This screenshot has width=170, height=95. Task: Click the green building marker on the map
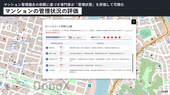point(89,86)
